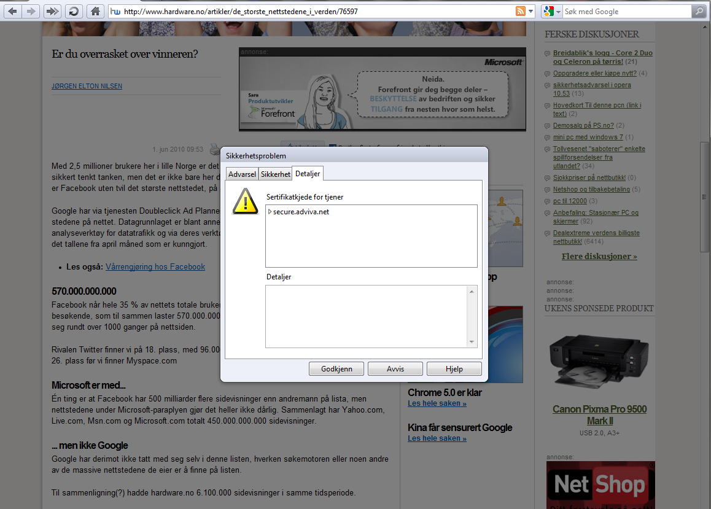Open 'Breidablik's logg - Core 2 Duo' discussion
711x509 pixels.
coord(602,57)
